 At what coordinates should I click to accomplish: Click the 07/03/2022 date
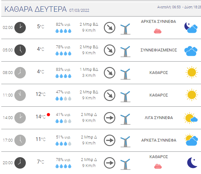pyautogui.click(x=79, y=10)
